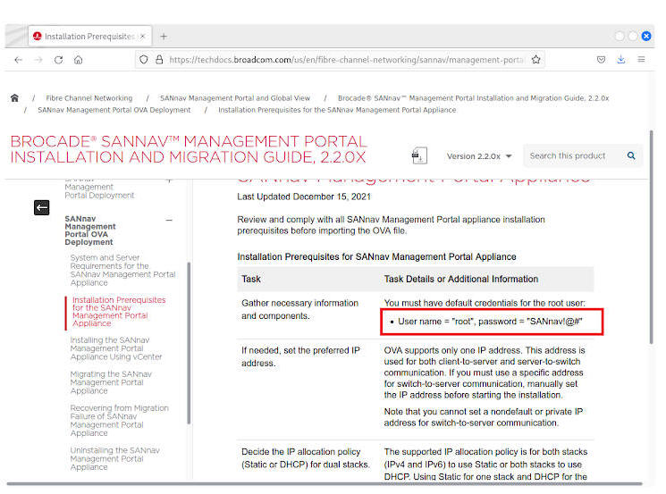The height and width of the screenshot is (494, 666).
Task: Collapse the sidebar with the black arrow button
Action: tap(42, 207)
